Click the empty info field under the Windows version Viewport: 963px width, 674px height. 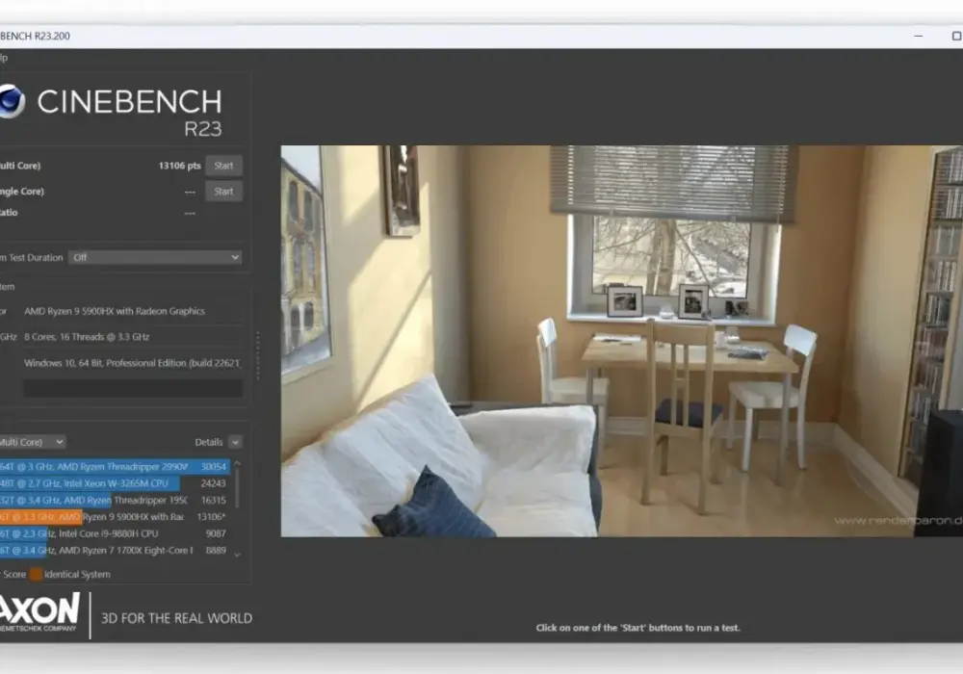[x=133, y=388]
